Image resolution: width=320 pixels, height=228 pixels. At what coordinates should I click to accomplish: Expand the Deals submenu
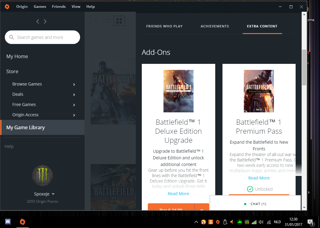pos(74,95)
